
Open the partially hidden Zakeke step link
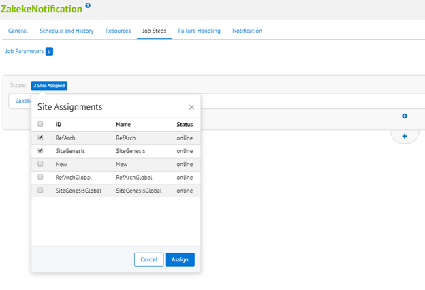click(x=23, y=101)
